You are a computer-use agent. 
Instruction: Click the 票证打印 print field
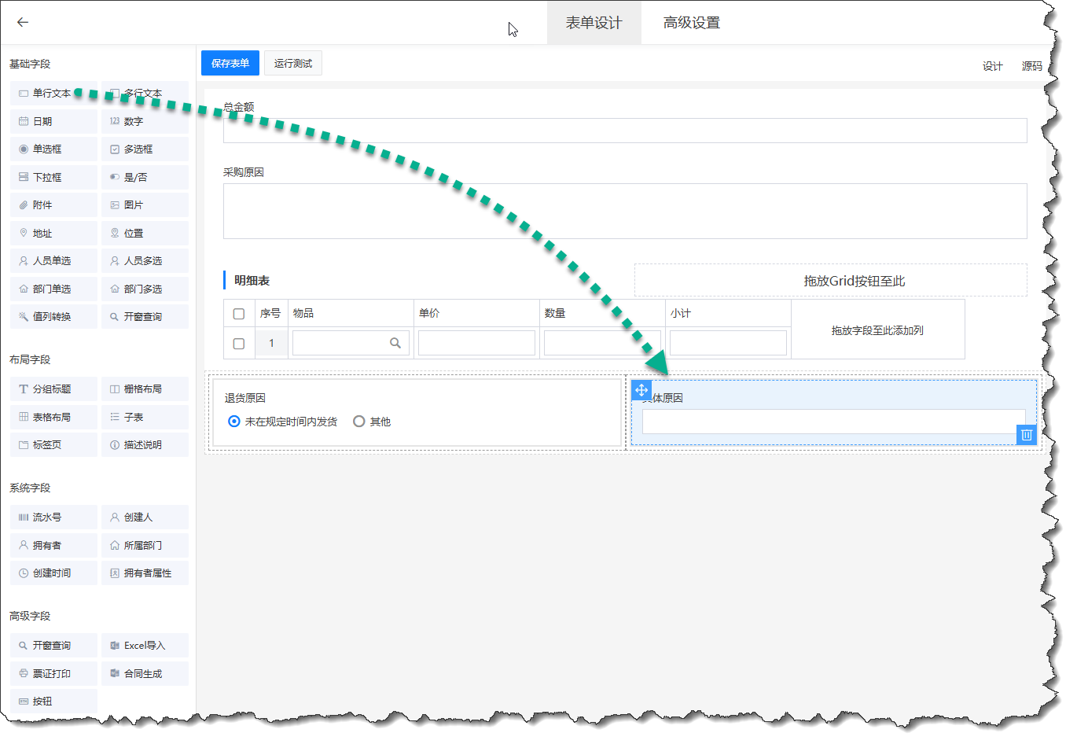point(53,674)
